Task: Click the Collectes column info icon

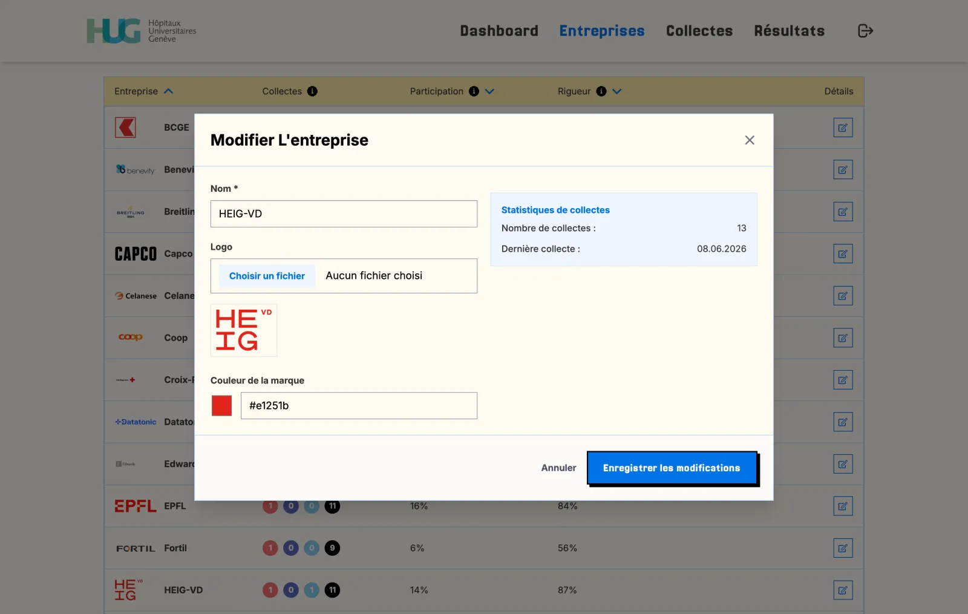Action: pos(312,91)
